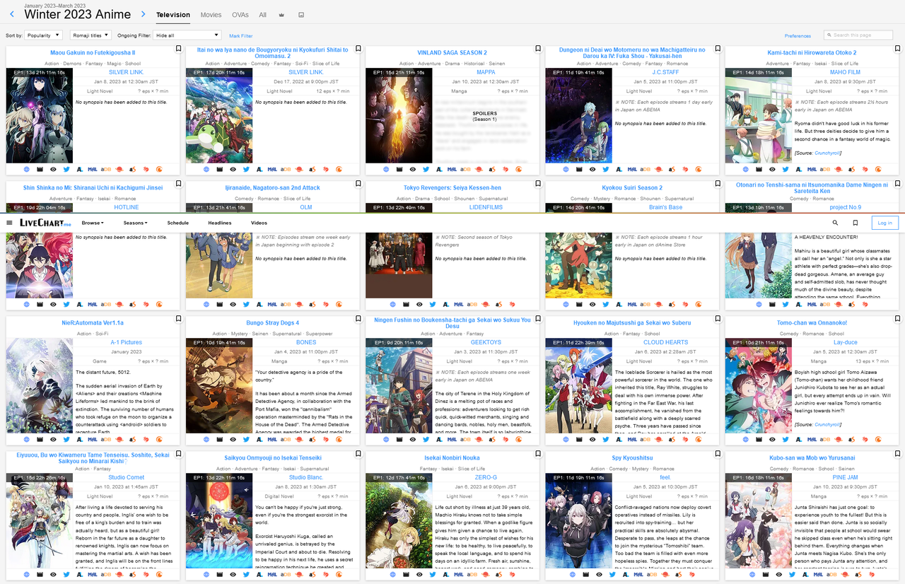Viewport: 905px width, 584px height.
Task: Open the hamburger menu beside the LiveChart logo
Action: tap(9, 223)
